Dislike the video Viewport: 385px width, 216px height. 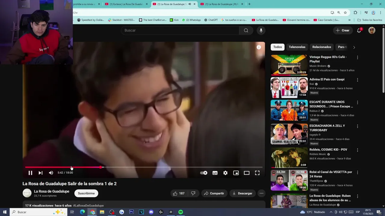pos(193,193)
